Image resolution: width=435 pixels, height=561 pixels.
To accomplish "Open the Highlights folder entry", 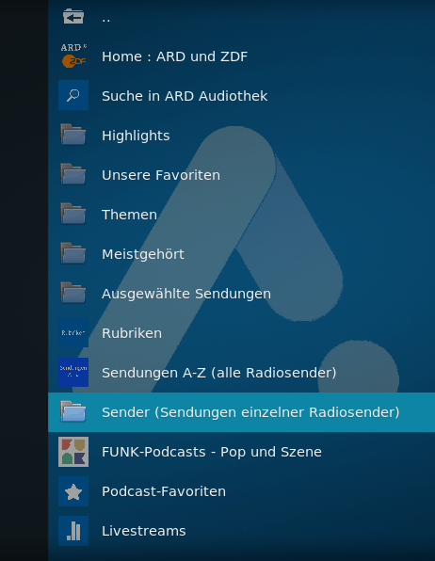I will (241, 136).
